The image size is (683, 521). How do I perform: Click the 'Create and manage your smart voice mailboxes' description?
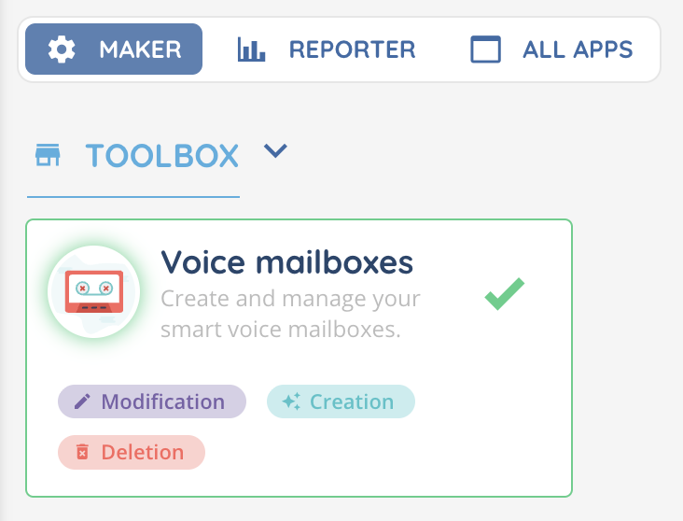(x=290, y=315)
